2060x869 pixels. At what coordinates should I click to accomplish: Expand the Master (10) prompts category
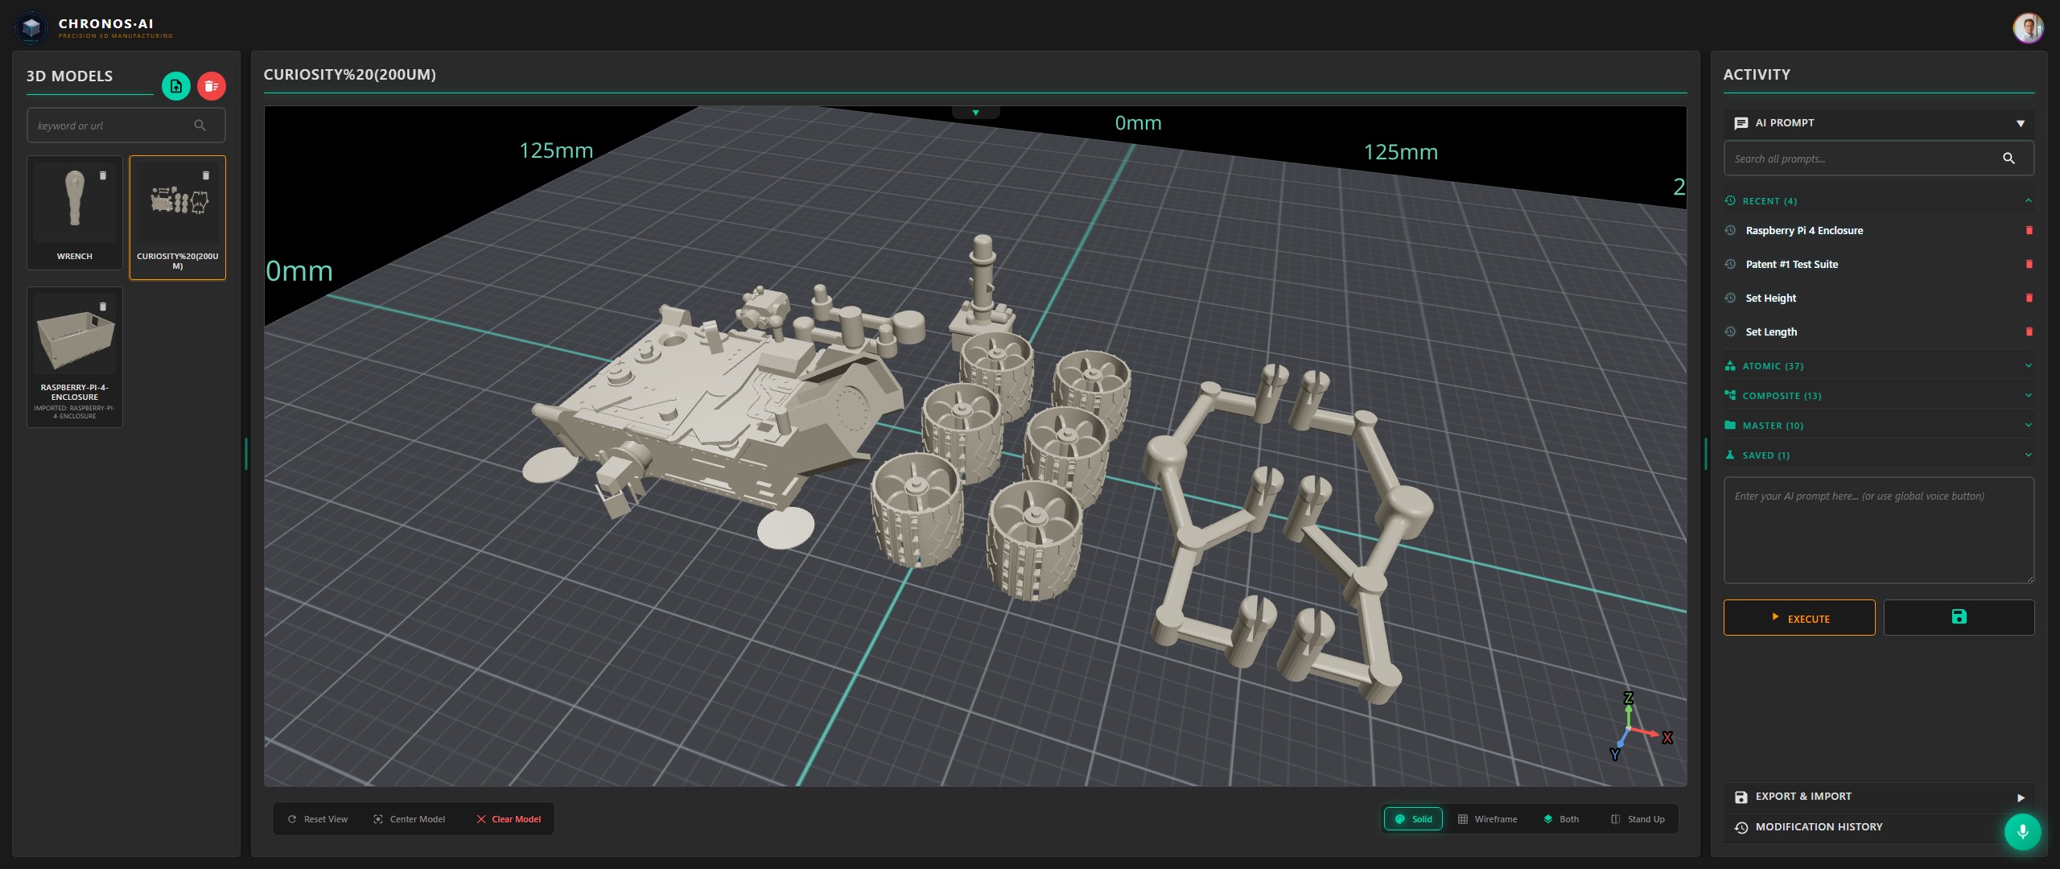point(2028,426)
